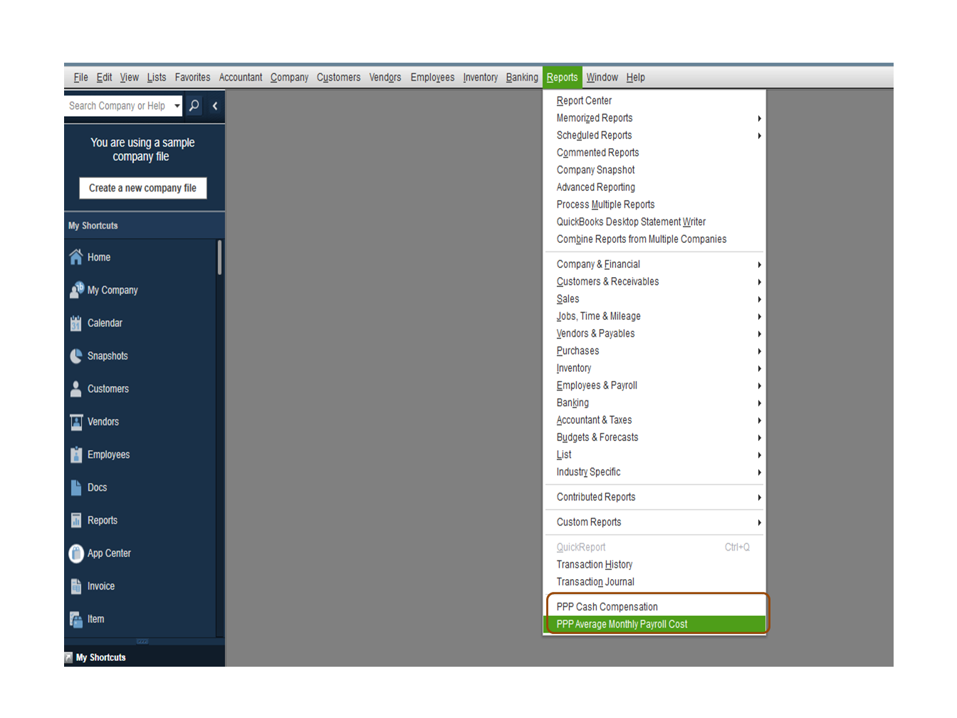
Task: Expand Customers & Receivables submenu
Action: (x=759, y=282)
